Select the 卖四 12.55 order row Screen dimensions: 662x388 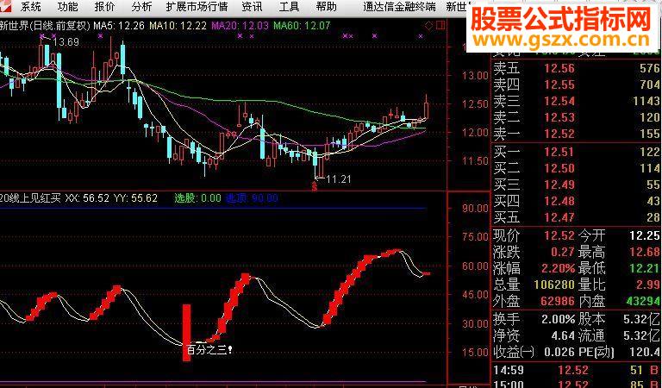pyautogui.click(x=577, y=84)
